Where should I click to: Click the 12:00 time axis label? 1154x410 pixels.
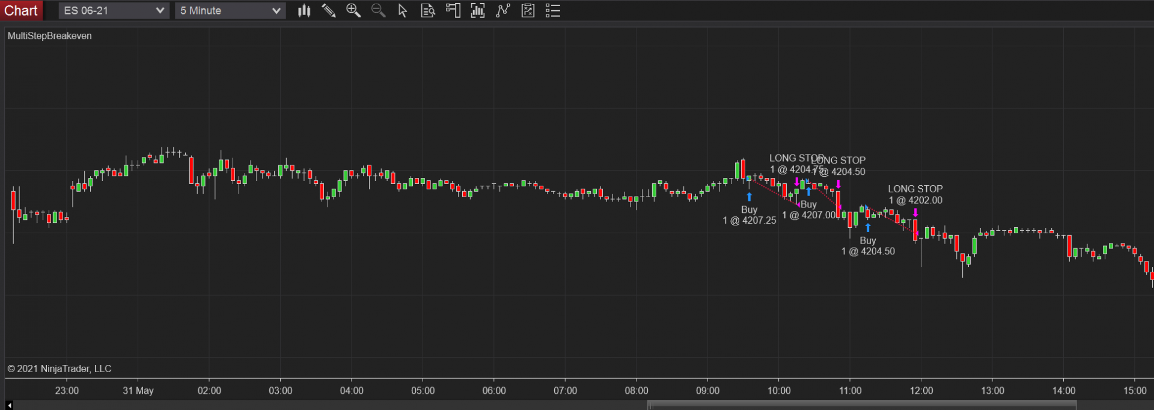point(921,391)
